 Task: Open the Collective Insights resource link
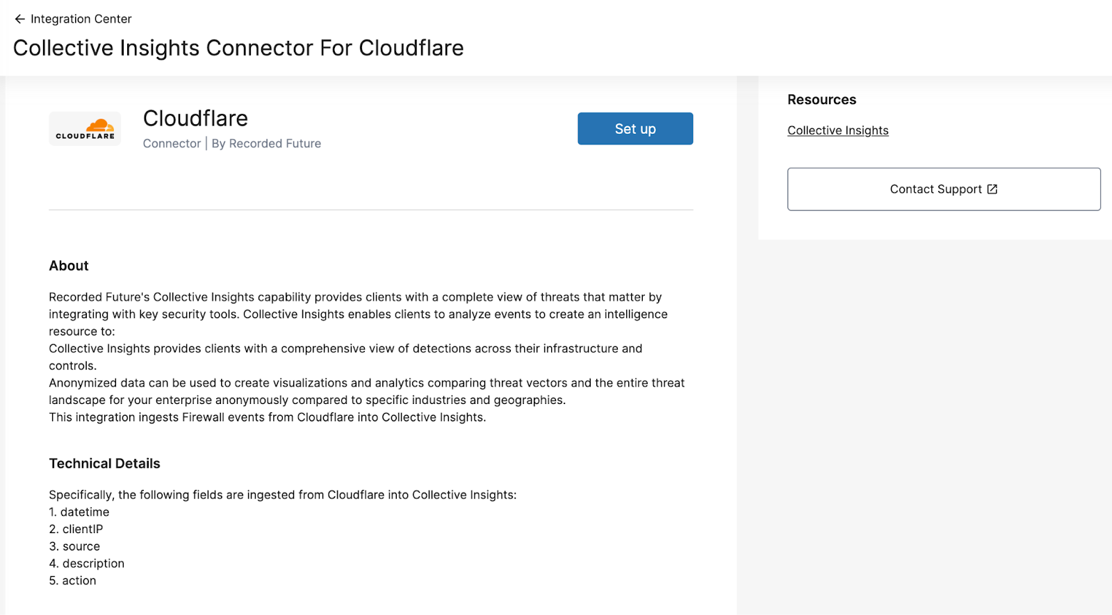(837, 130)
